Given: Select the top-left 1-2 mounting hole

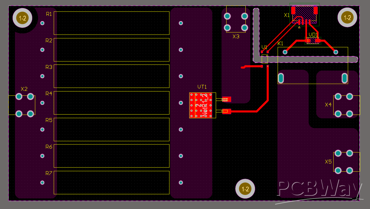Looking at the screenshot, I should 22,18.
